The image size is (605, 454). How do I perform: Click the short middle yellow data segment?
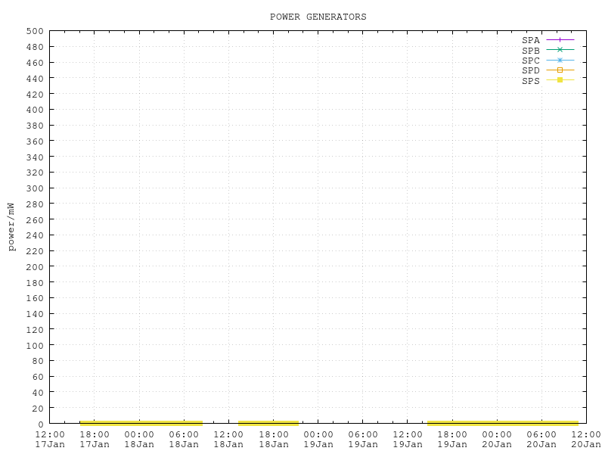point(268,423)
